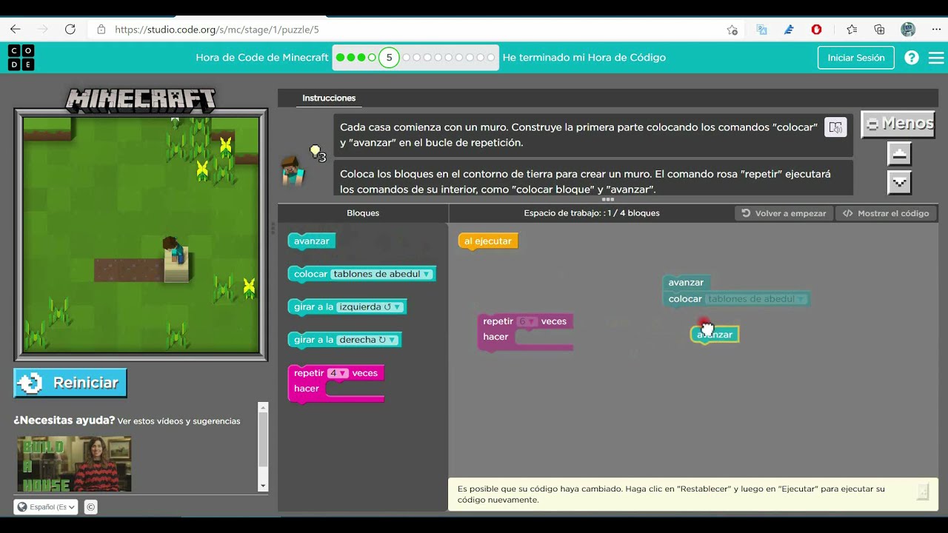Open izquierda direction dropdown

(x=370, y=306)
